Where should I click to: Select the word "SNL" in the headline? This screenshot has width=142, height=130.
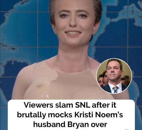83,105
